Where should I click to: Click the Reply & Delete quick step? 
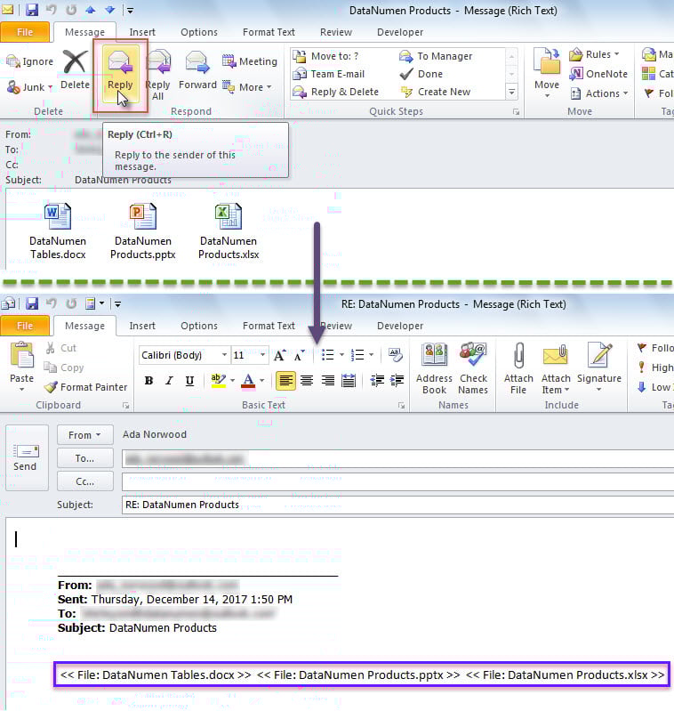point(336,92)
